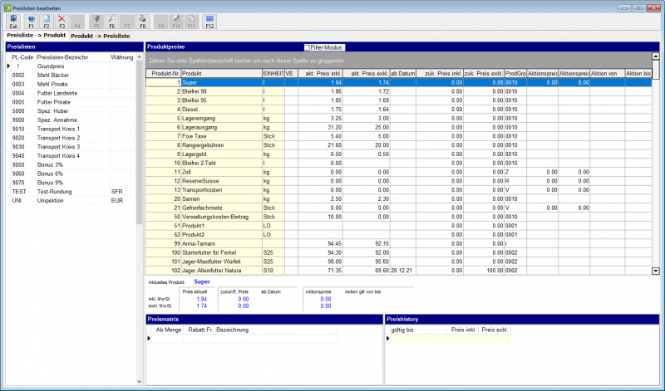
Task: Print using the F8 printer icon
Action: (x=142, y=22)
